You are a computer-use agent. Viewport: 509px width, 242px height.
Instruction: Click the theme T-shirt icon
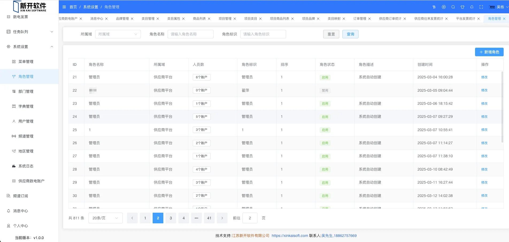462,7
